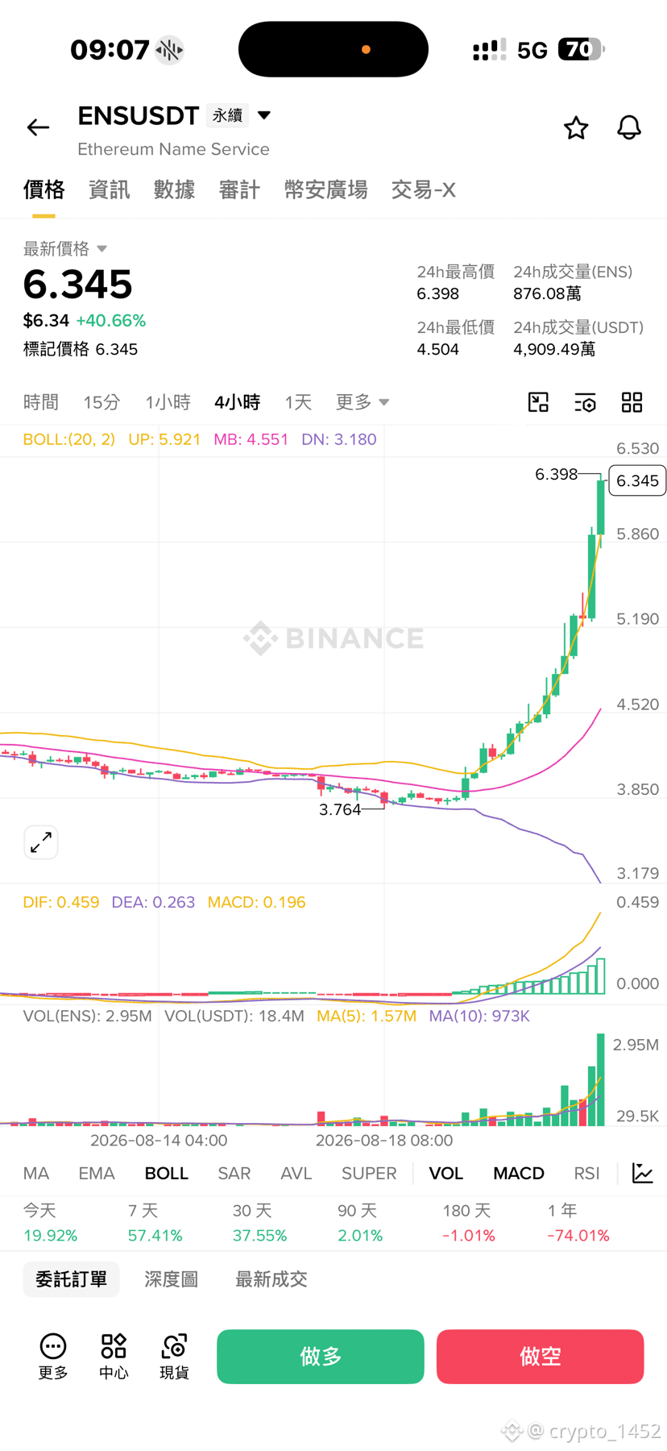Expand the ENSUSDT pair selector arrow
The width and height of the screenshot is (667, 1451).
pos(264,115)
